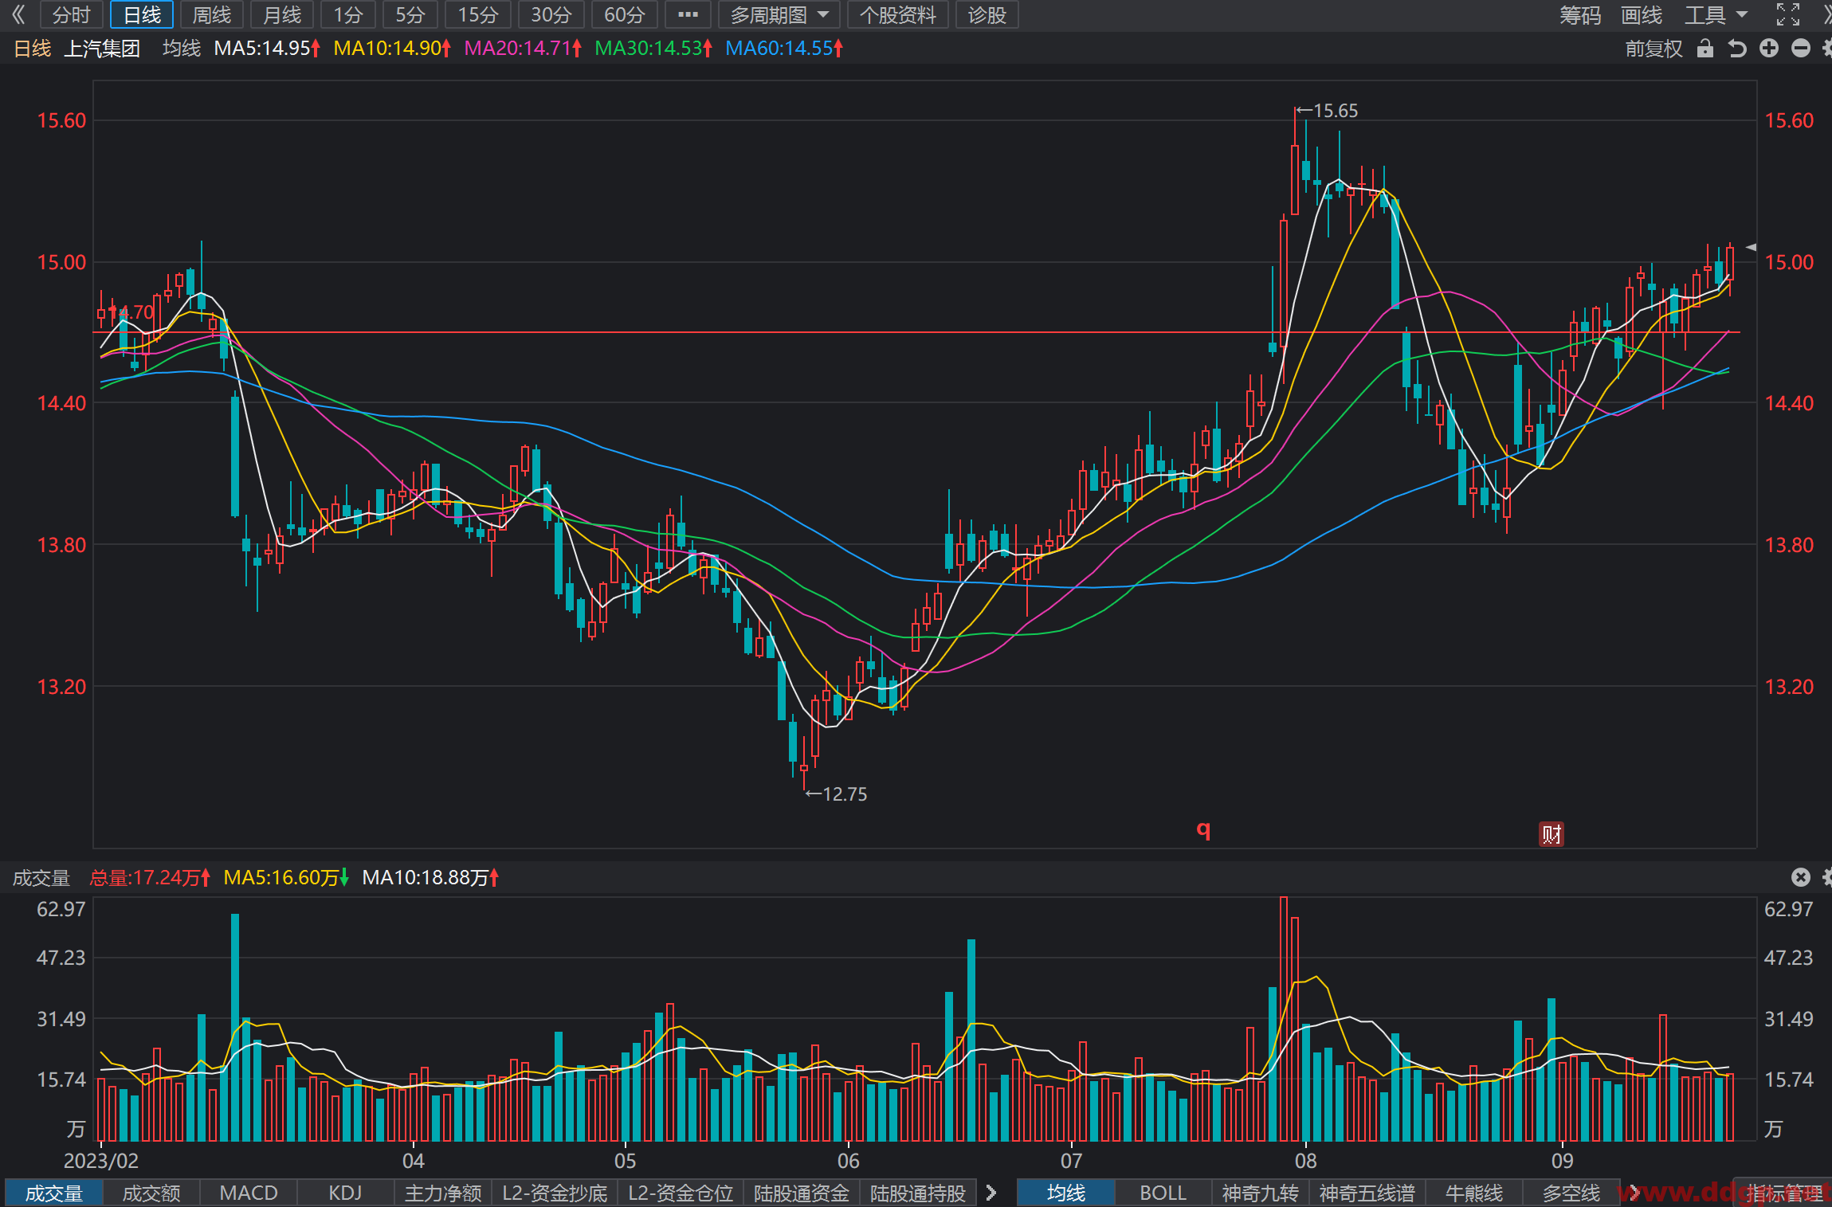Switch to 1分 minute chart
The height and width of the screenshot is (1207, 1832).
tap(348, 14)
